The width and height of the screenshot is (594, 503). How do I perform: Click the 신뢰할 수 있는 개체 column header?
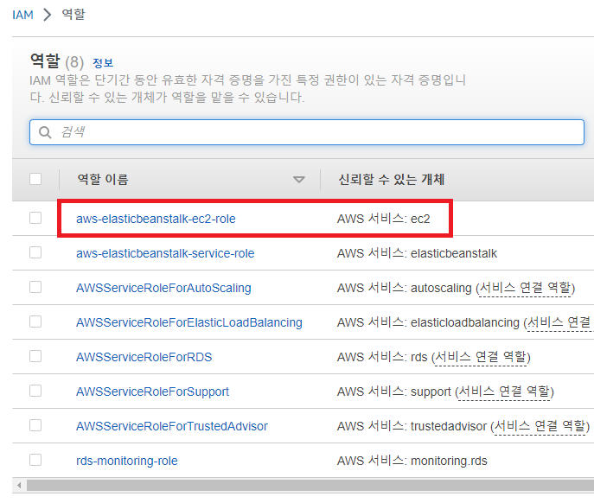[392, 179]
